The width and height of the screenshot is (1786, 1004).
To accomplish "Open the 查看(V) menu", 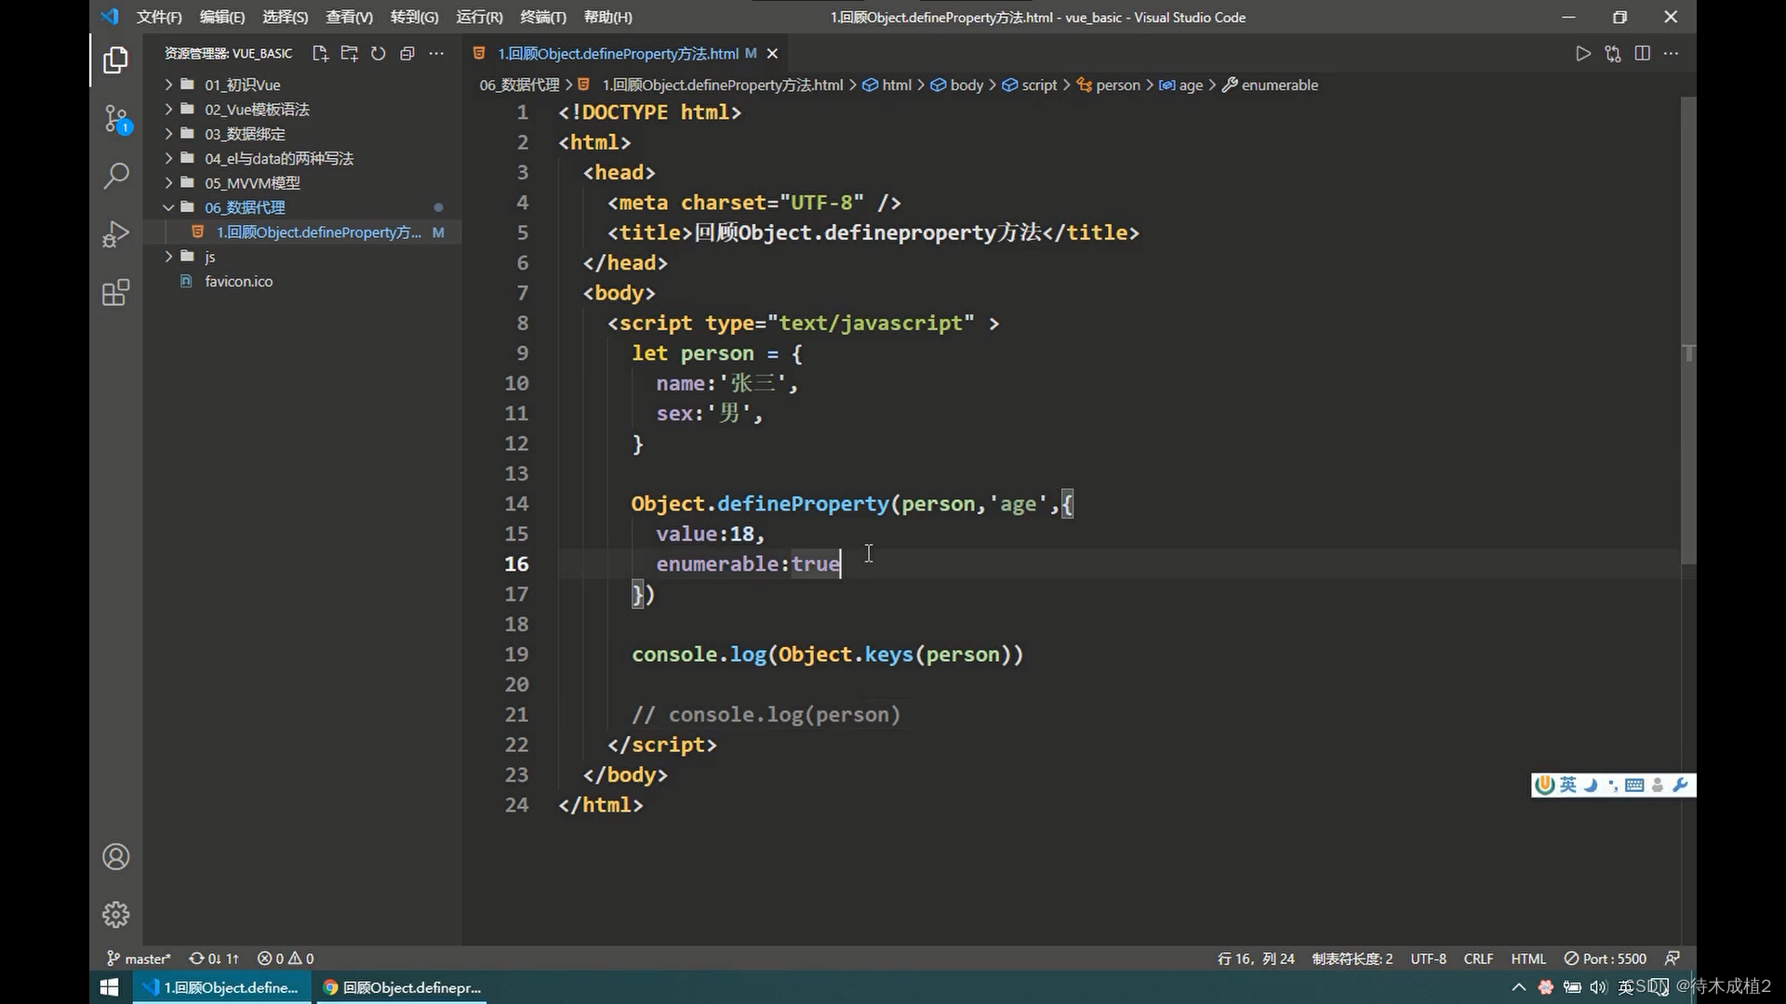I will (x=349, y=17).
